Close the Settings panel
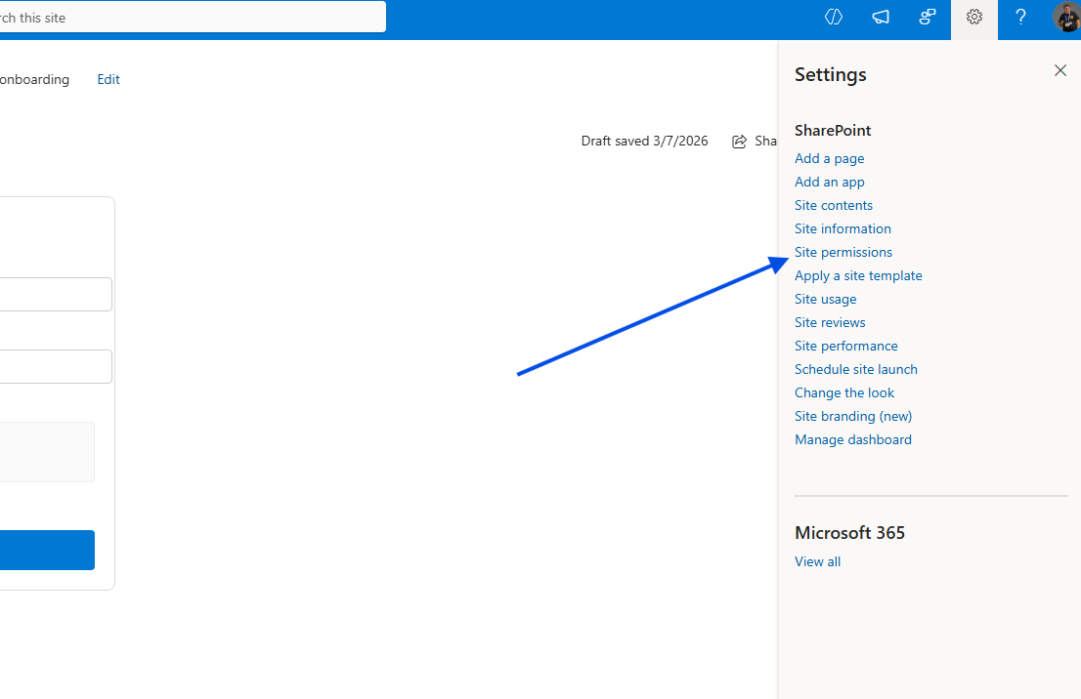The width and height of the screenshot is (1081, 699). click(1059, 70)
